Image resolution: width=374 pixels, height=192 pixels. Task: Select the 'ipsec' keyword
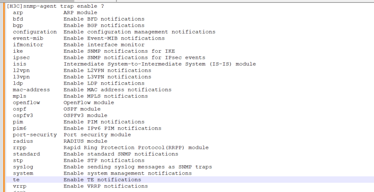(x=21, y=57)
